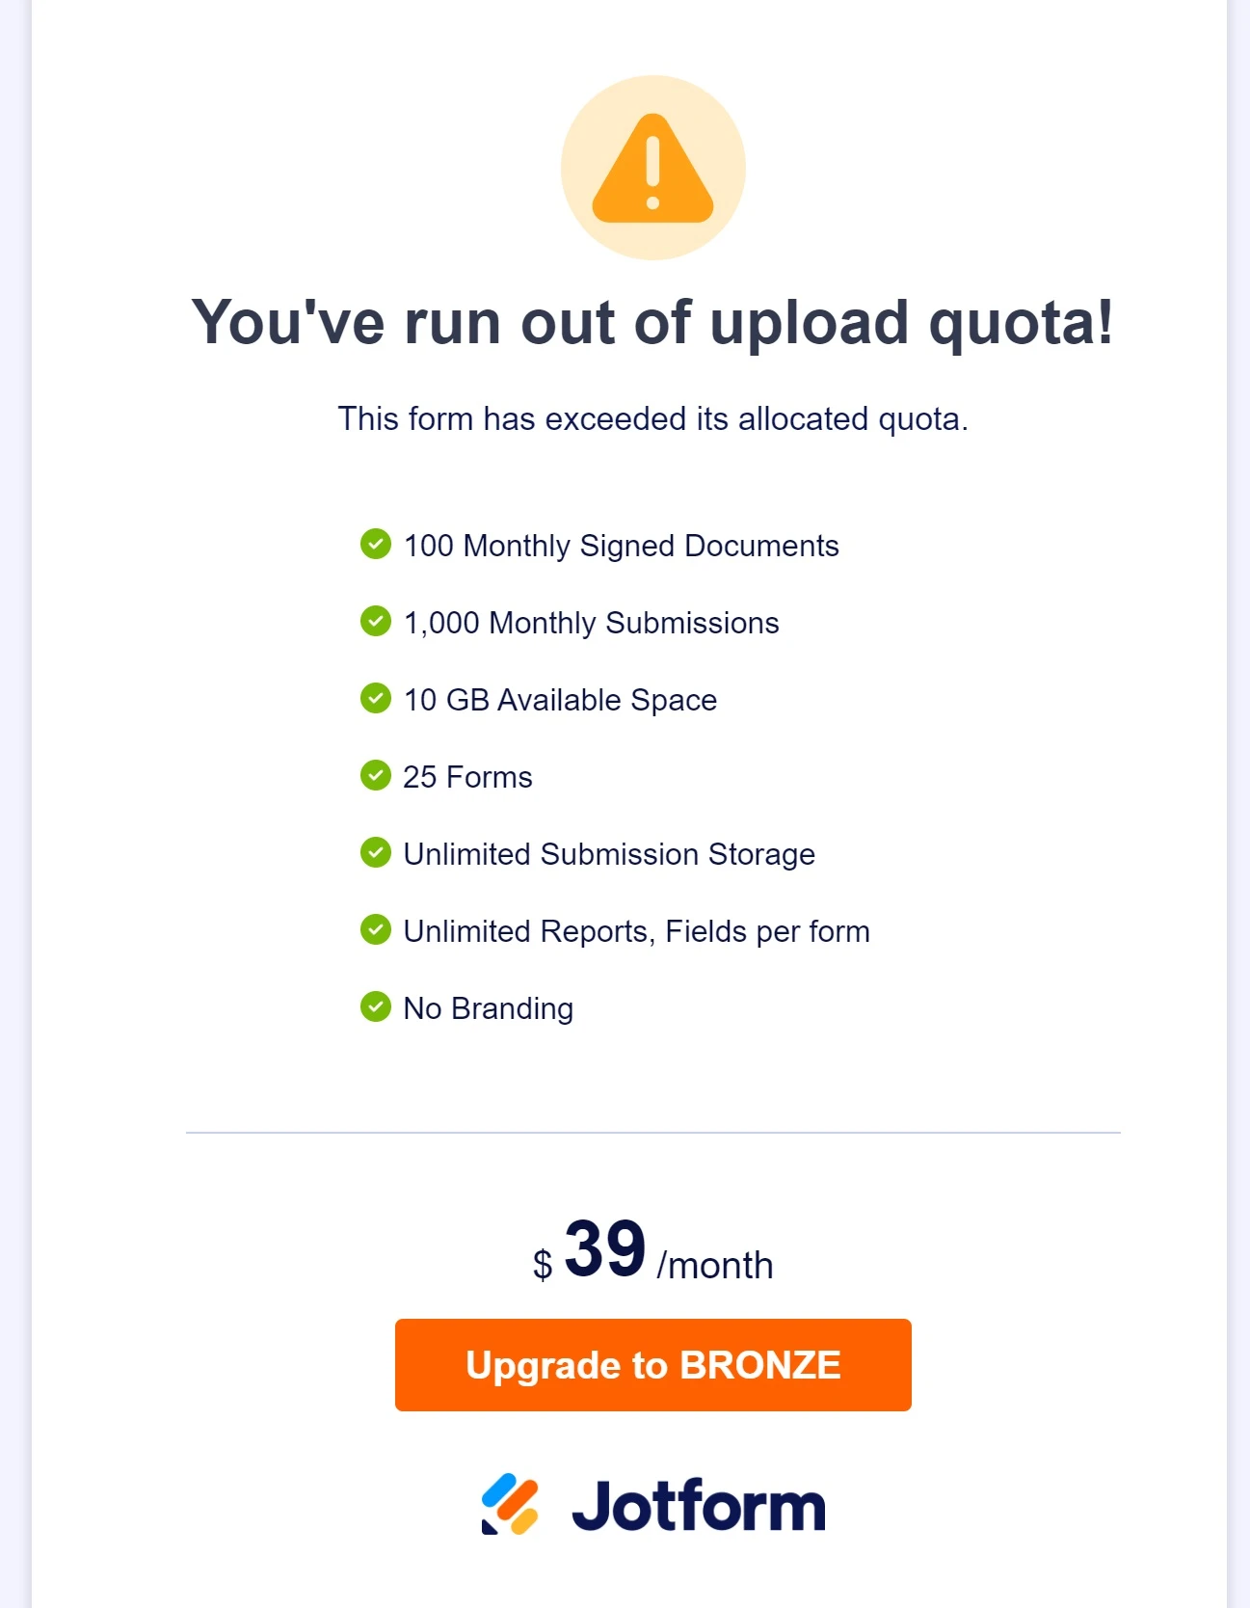The width and height of the screenshot is (1250, 1608).
Task: Click the green check next to 1,000 Monthly Submissions
Action: pos(376,622)
